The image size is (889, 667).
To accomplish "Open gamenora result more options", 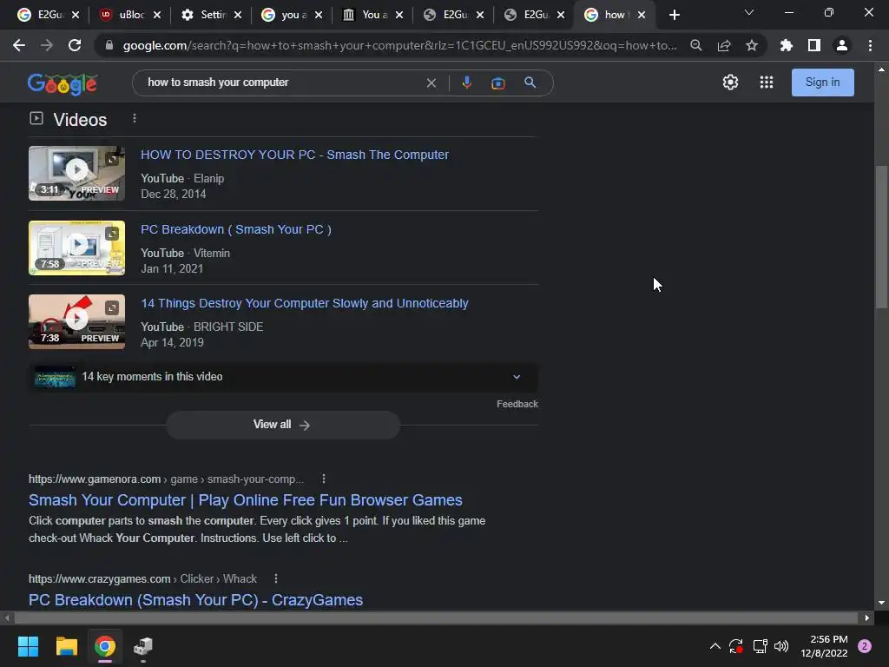I will pyautogui.click(x=323, y=479).
